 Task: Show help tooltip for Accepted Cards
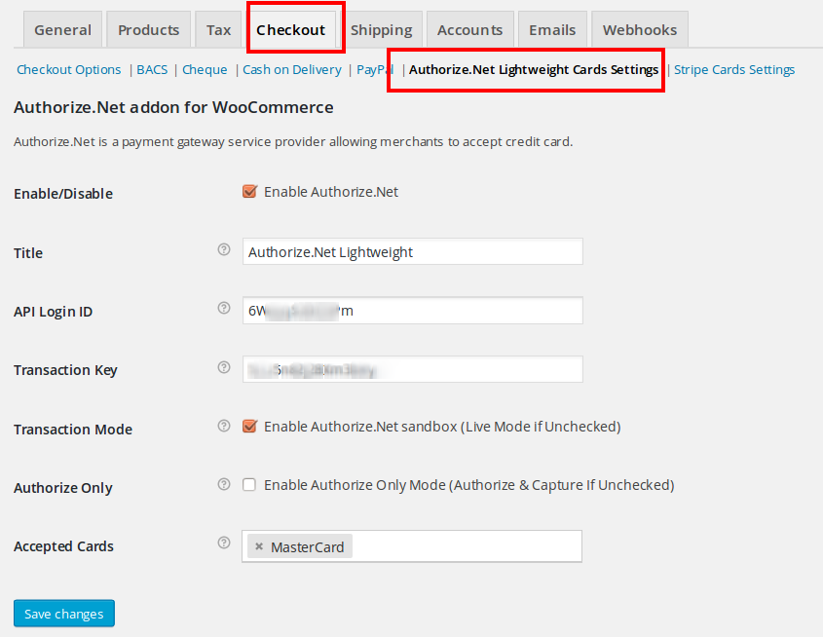point(224,543)
